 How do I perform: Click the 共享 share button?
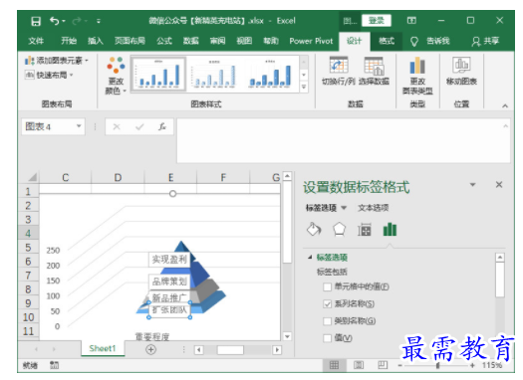coord(486,41)
